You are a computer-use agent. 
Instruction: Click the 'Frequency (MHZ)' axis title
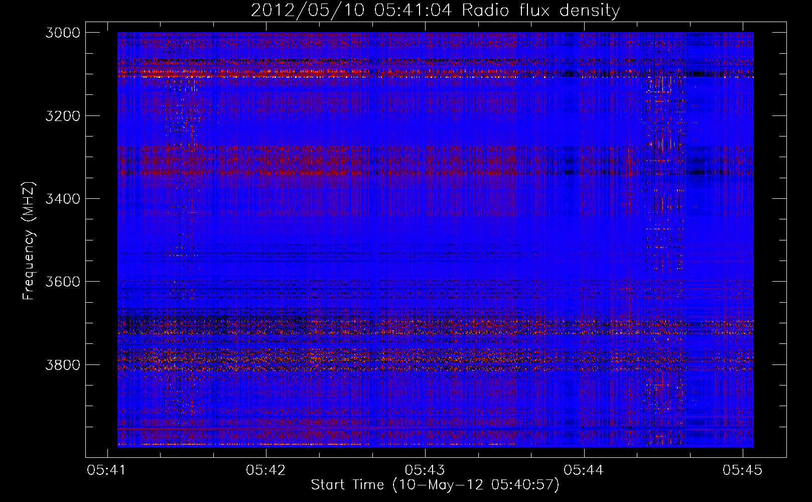[29, 240]
